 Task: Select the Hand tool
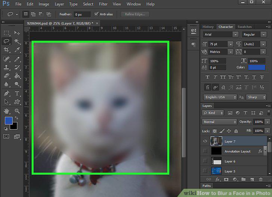point(6,111)
